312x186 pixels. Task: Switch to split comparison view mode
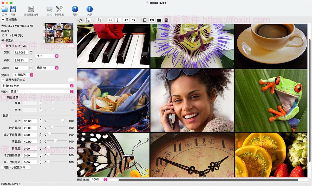(x=152, y=20)
